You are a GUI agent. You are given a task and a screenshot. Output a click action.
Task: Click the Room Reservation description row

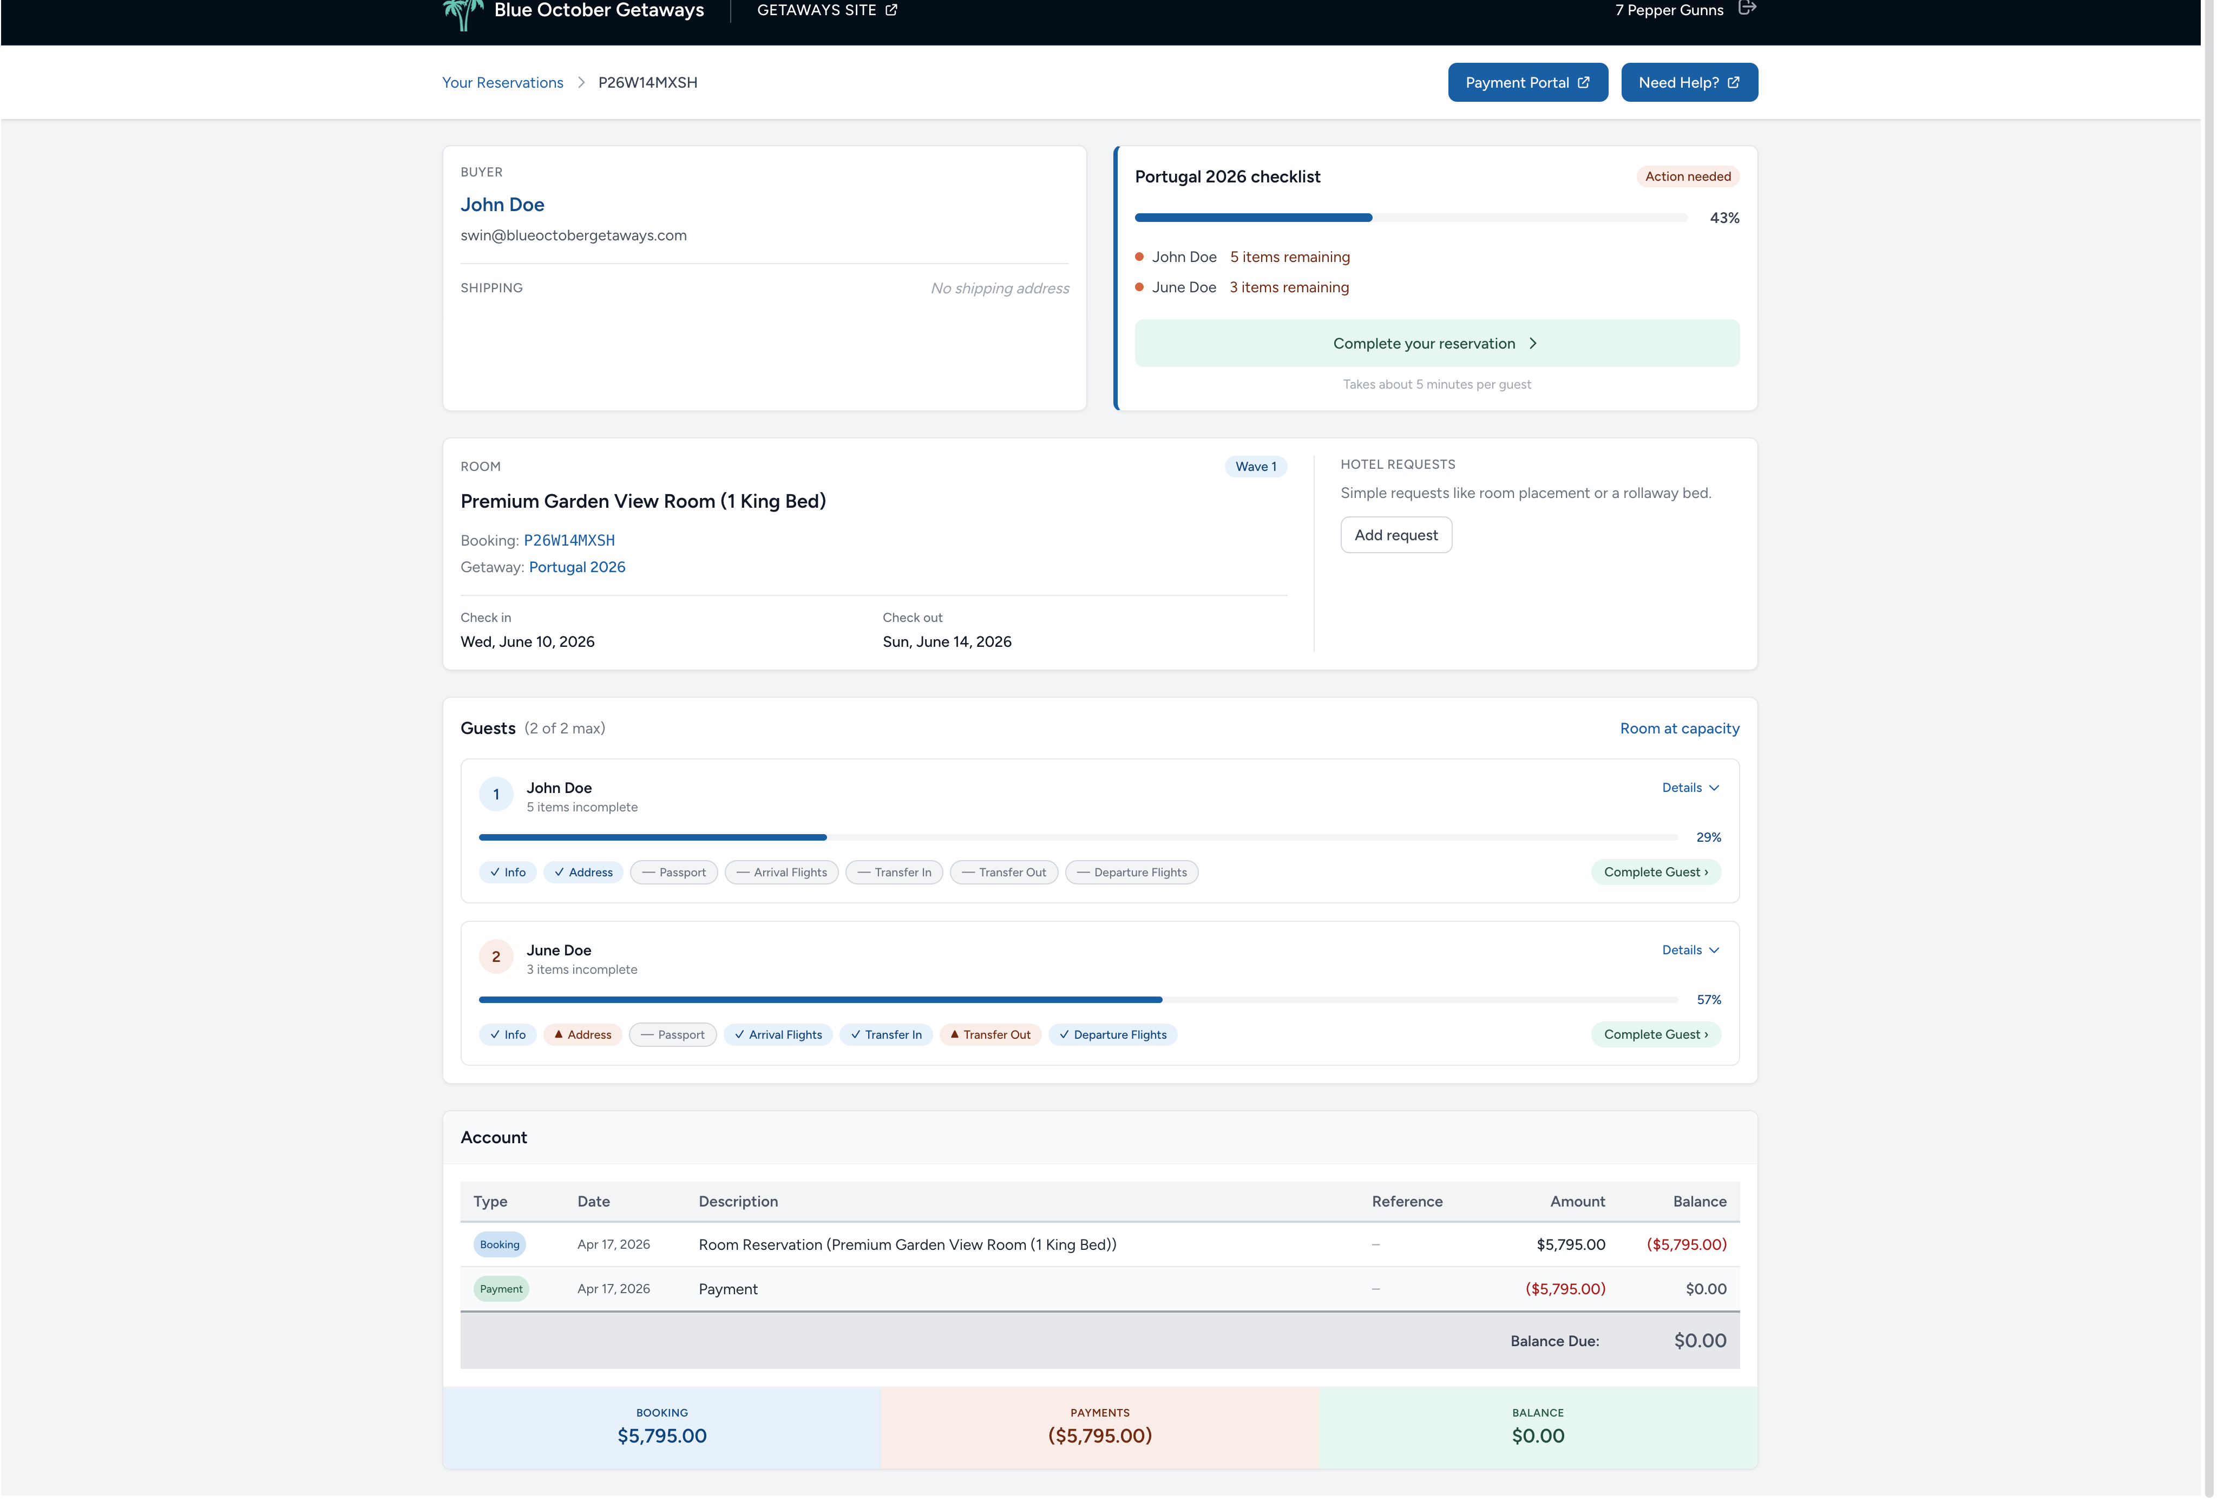[1099, 1246]
